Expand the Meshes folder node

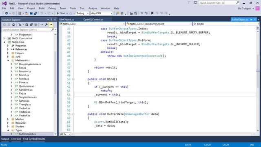(8, 119)
